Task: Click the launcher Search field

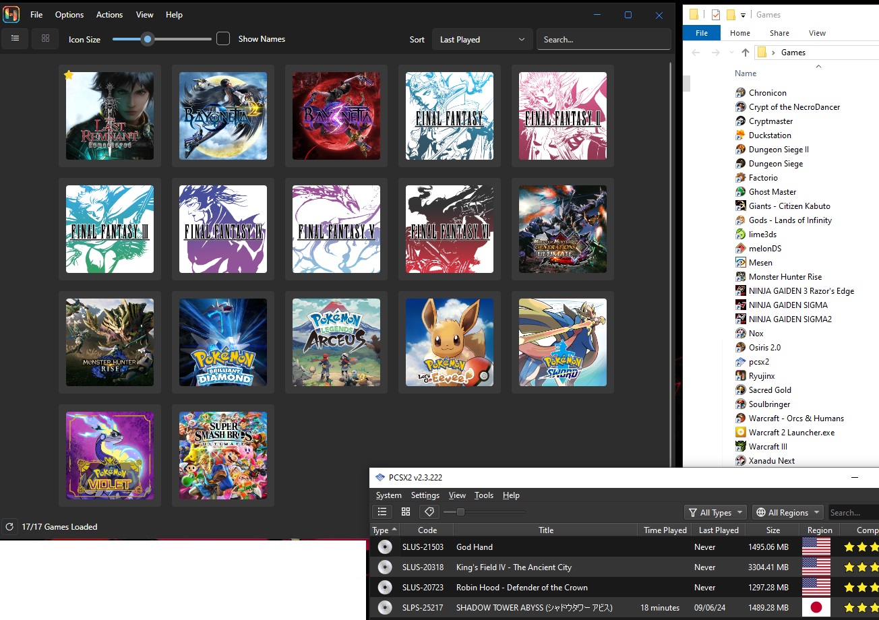Action: point(603,40)
